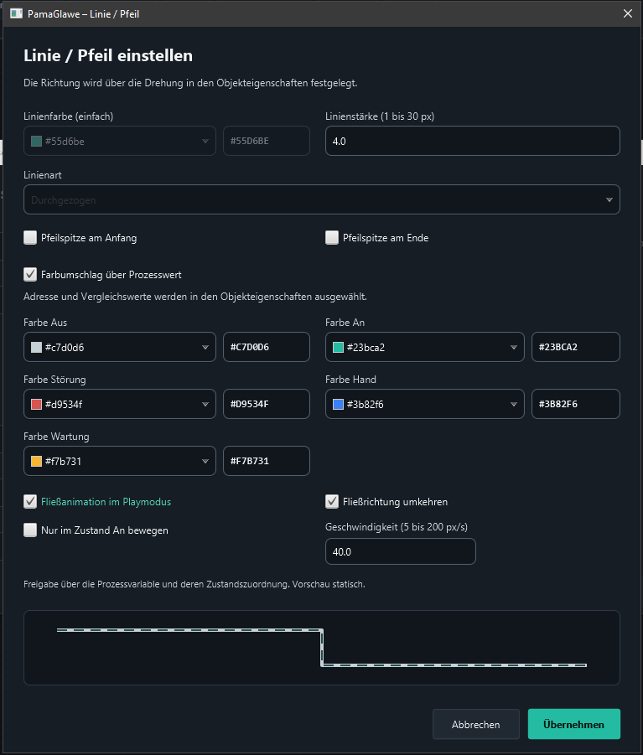Click the Übernehmen button
The width and height of the screenshot is (643, 755).
[x=573, y=724]
